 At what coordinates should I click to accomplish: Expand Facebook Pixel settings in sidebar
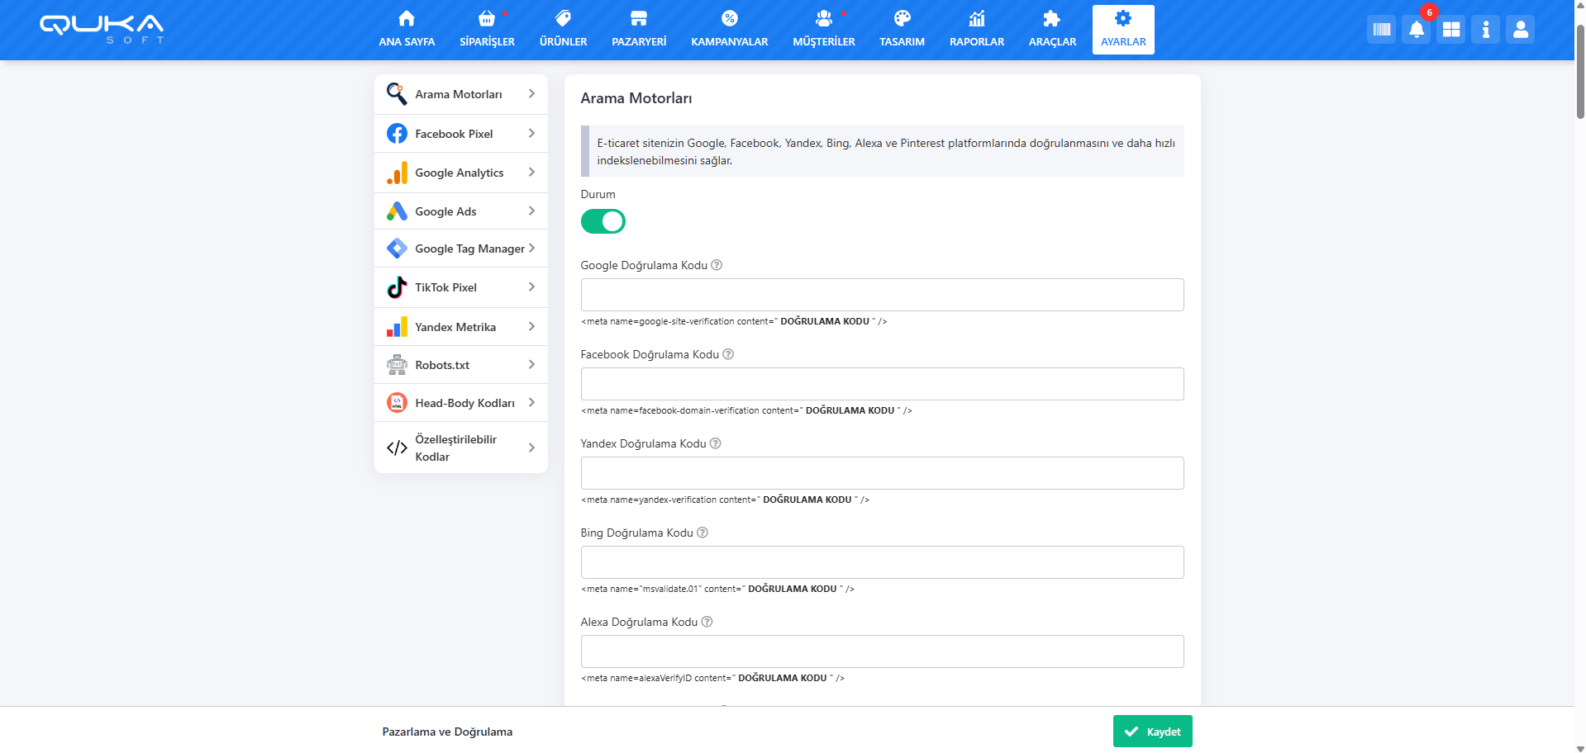[x=460, y=134]
